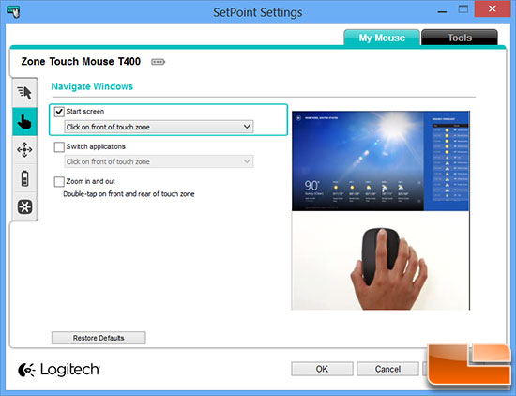Image resolution: width=516 pixels, height=396 pixels.
Task: Click the Restore Defaults button
Action: [x=99, y=338]
